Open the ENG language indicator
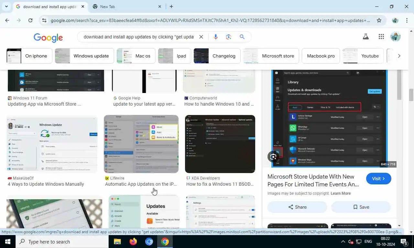 pyautogui.click(x=368, y=242)
